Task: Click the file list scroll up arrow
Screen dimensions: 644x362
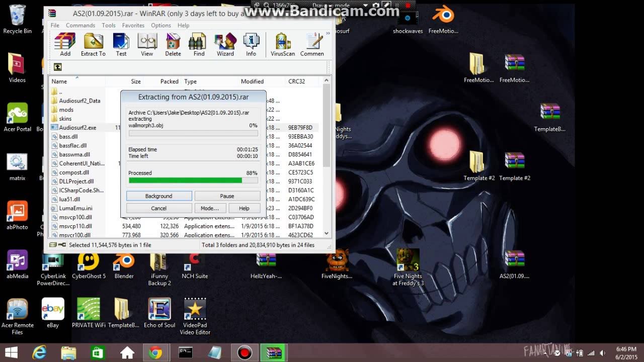Action: coord(327,80)
